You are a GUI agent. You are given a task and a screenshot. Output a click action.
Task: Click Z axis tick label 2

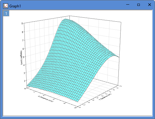(25, 81)
